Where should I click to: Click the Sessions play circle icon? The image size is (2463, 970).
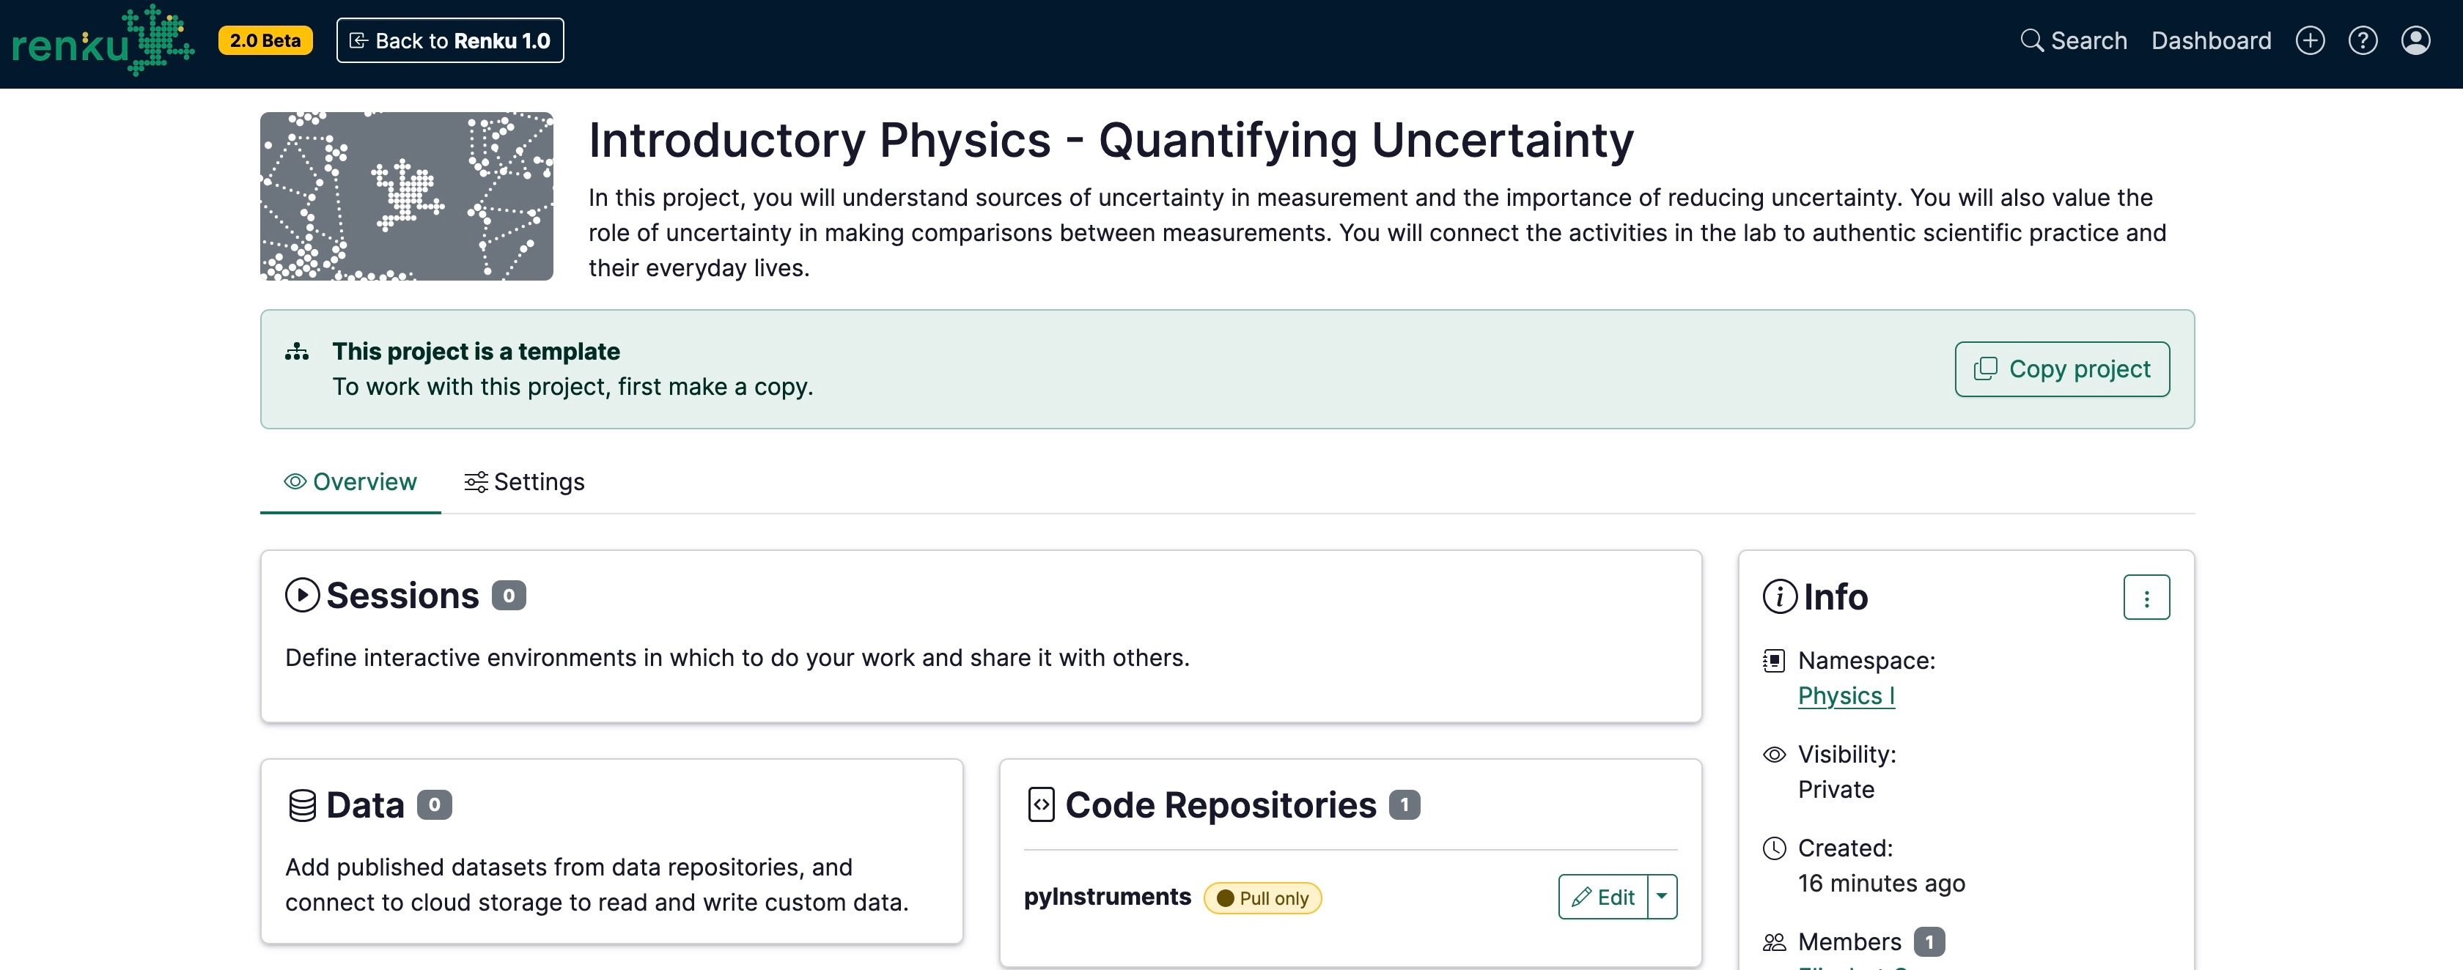(302, 596)
